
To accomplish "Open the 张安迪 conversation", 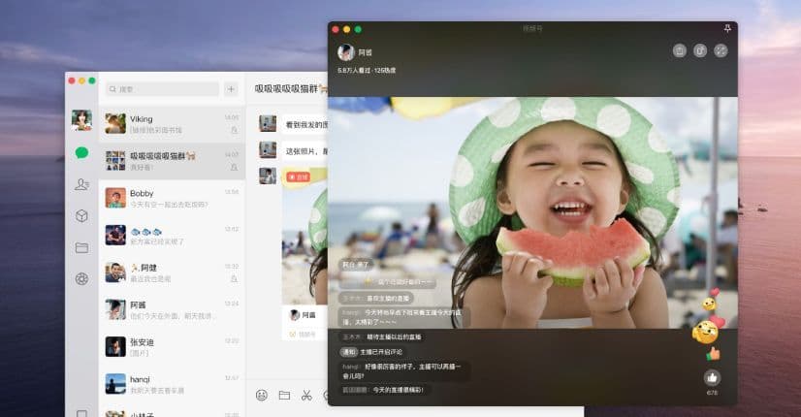I will 172,347.
